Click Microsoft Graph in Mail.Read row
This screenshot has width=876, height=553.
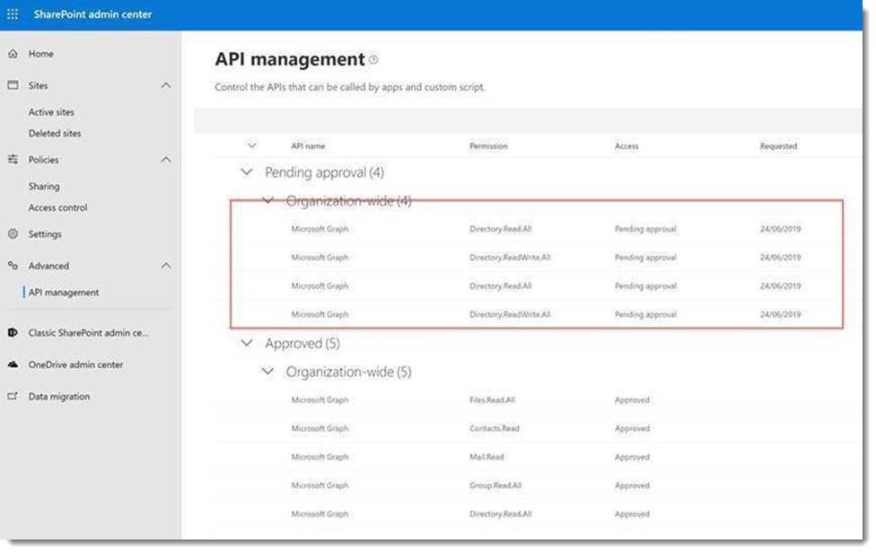click(x=320, y=457)
